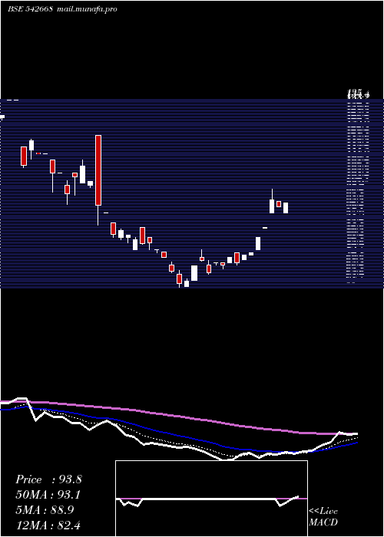Viewport: 384px width, 537px height.
Task: Click the tallest red candlestick
Action: (98, 170)
